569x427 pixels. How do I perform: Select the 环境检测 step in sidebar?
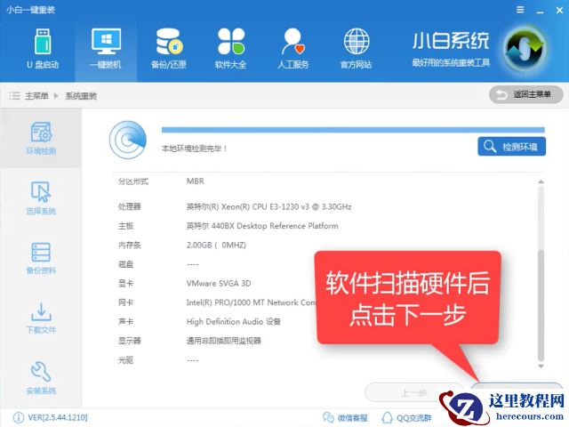(x=41, y=139)
